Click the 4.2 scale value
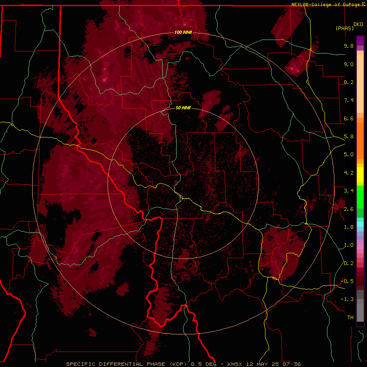 pos(349,173)
